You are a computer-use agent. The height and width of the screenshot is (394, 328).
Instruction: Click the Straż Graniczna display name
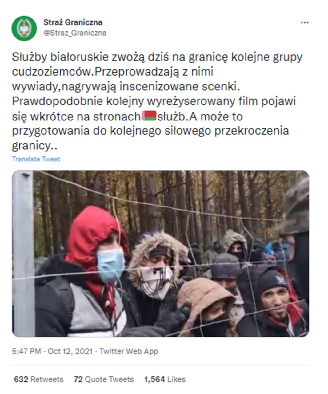[x=73, y=22]
